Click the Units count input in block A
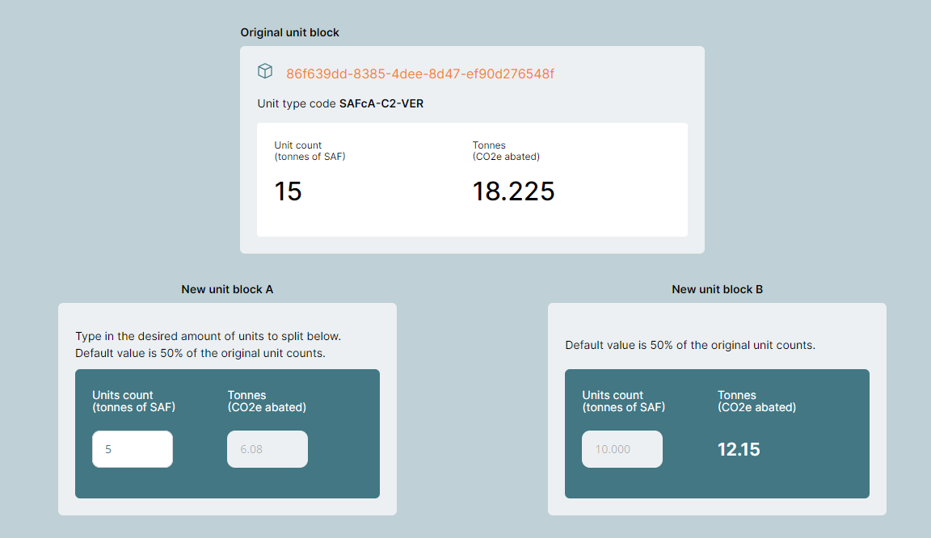The image size is (931, 538). point(133,449)
